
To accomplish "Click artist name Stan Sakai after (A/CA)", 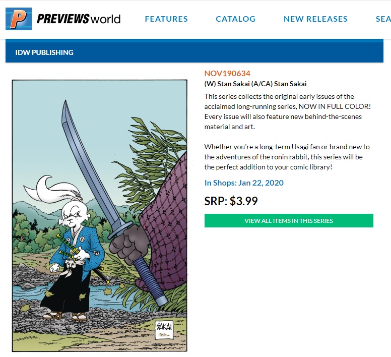I will pyautogui.click(x=290, y=84).
